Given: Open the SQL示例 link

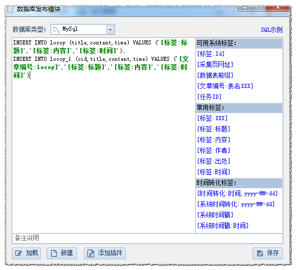Looking at the screenshot, I should [271, 30].
